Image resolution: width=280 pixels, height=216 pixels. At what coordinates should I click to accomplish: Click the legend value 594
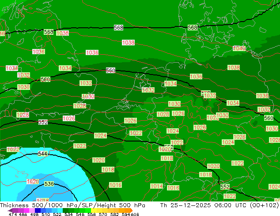tap(126, 214)
